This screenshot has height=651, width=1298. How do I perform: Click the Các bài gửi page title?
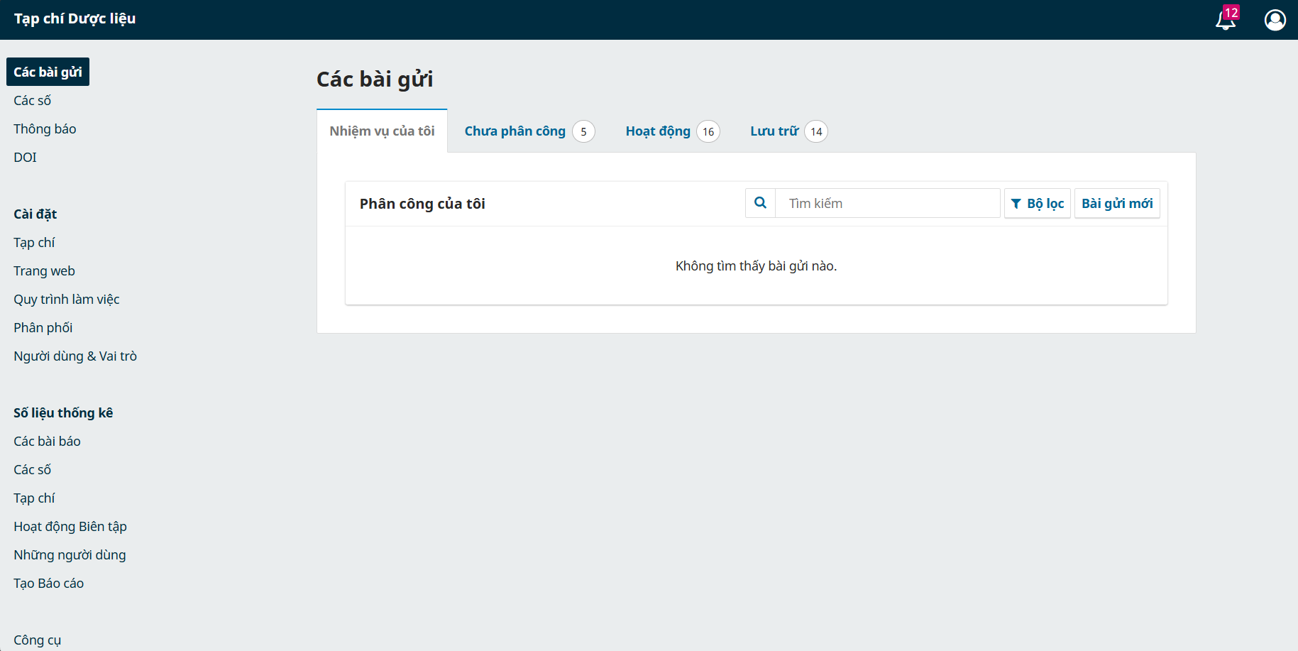tap(375, 79)
